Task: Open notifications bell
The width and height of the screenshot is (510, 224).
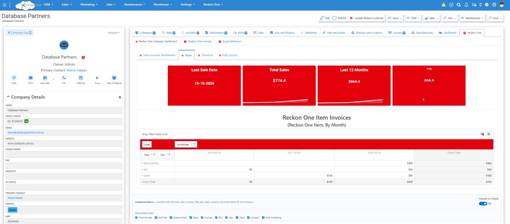Action: (x=466, y=5)
